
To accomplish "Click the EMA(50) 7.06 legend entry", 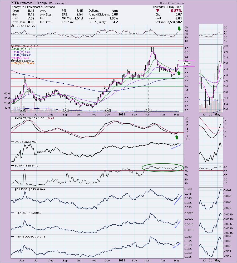I will coord(22,52).
